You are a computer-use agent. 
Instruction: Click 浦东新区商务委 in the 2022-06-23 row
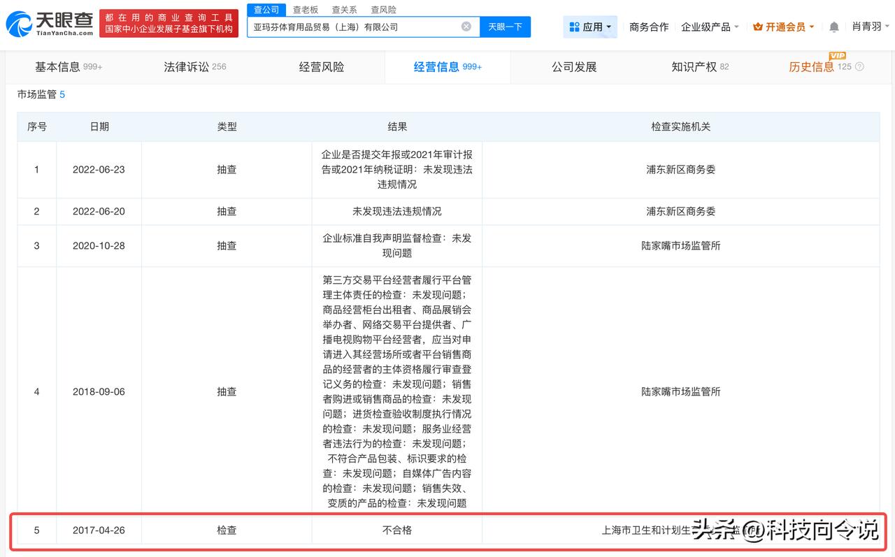680,170
